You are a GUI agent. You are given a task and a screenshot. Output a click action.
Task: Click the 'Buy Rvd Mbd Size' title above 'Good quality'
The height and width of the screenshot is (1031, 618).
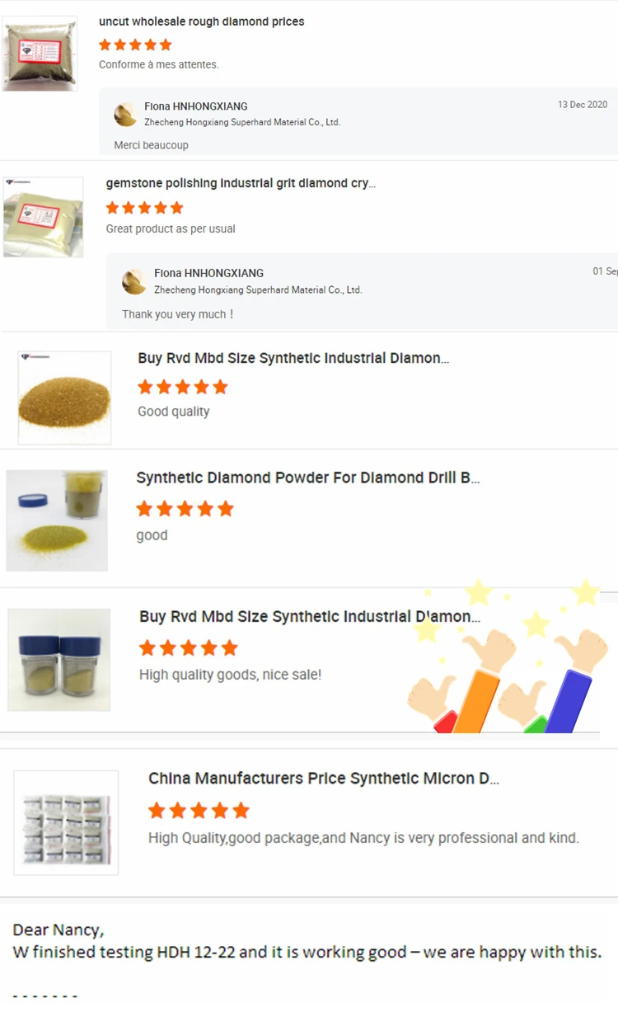pos(293,358)
